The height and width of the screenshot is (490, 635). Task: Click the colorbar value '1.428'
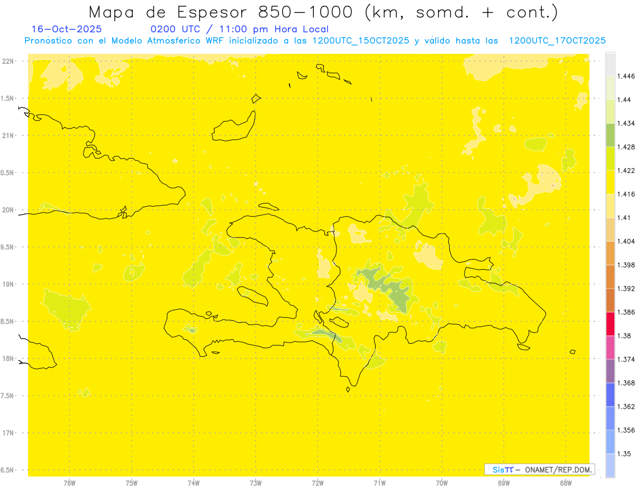pyautogui.click(x=626, y=147)
